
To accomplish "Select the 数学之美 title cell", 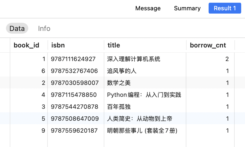I will pos(119,83).
